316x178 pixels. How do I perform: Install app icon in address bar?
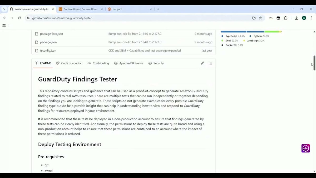[x=254, y=18]
